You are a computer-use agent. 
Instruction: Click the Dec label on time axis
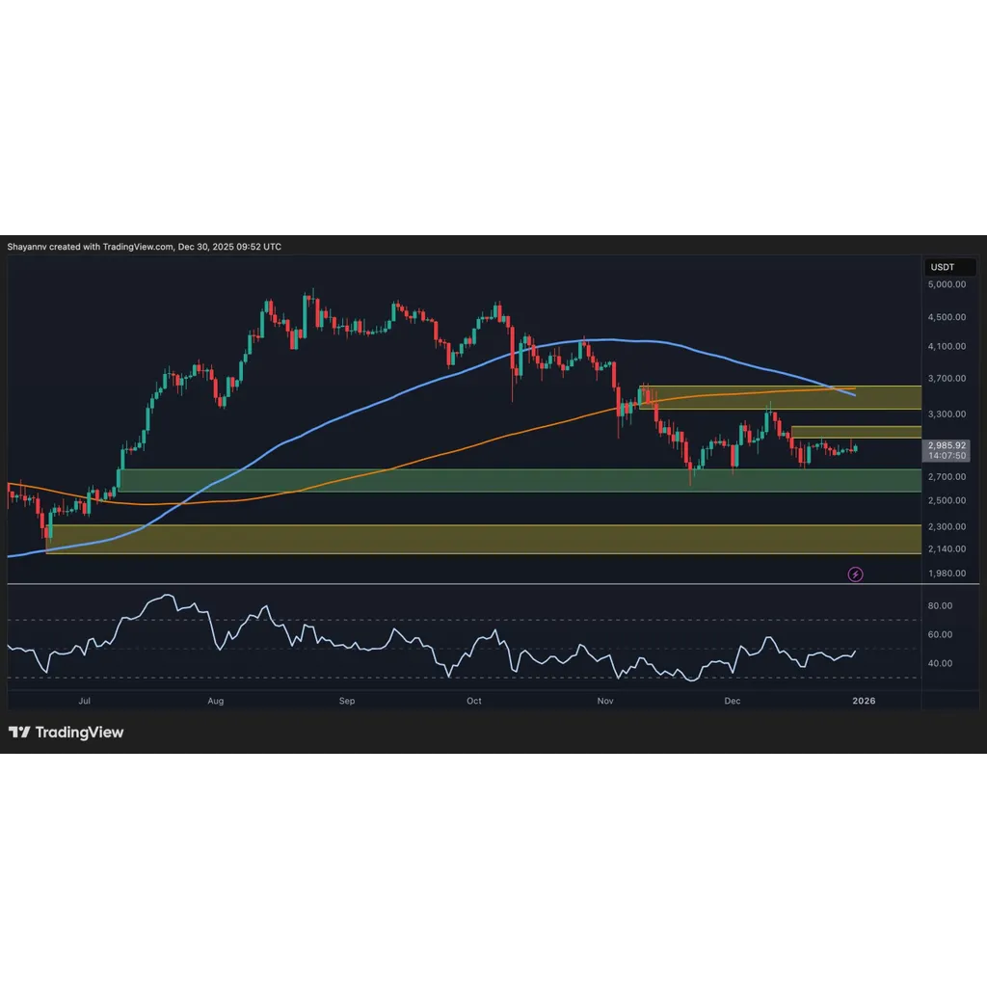[733, 701]
